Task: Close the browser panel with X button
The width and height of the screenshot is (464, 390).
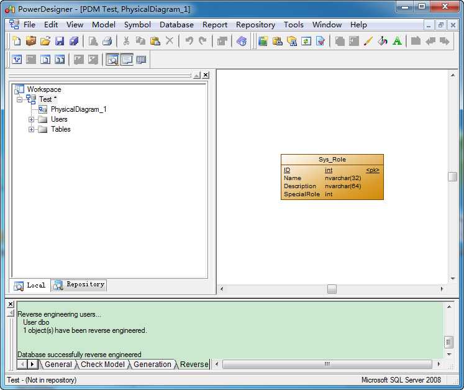Action: pos(206,75)
